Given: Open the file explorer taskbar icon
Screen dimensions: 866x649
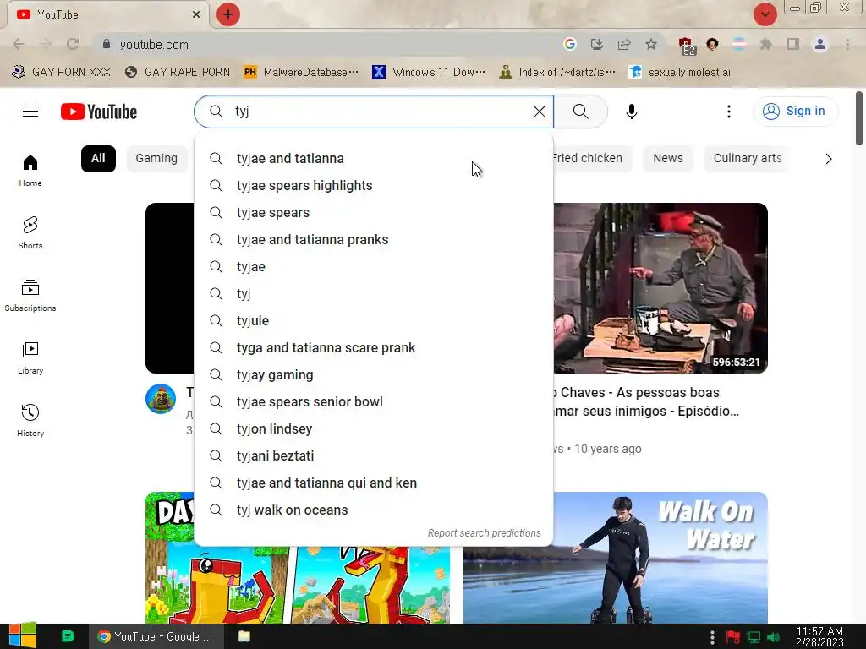Looking at the screenshot, I should (x=244, y=636).
